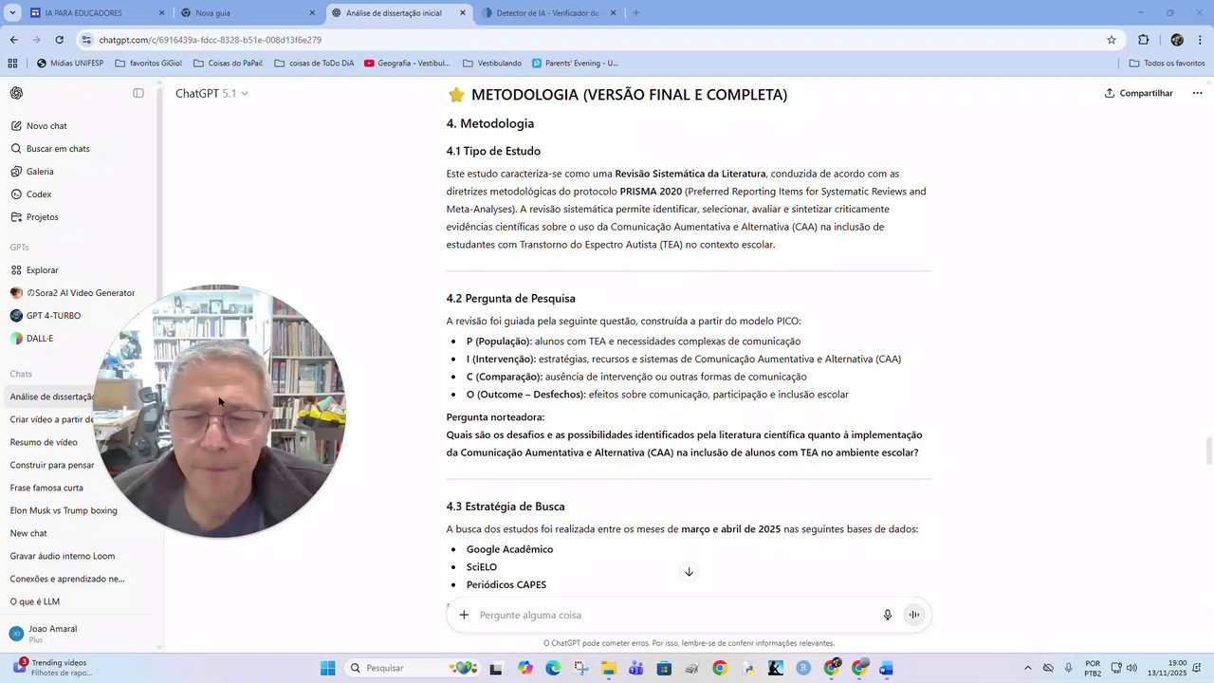Open Mídias UNIFESP bookmark

pyautogui.click(x=70, y=64)
